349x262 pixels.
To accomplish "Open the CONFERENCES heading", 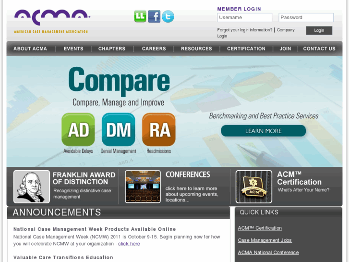I will 188,175.
